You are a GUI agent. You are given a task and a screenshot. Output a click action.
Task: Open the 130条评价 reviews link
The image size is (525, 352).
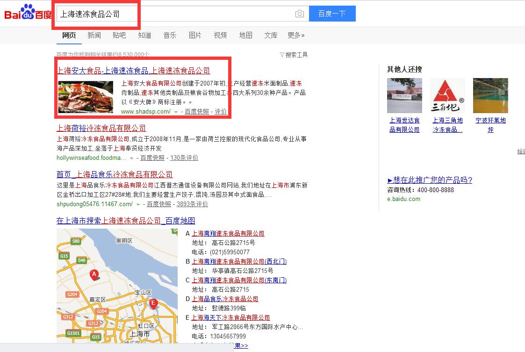[184, 158]
